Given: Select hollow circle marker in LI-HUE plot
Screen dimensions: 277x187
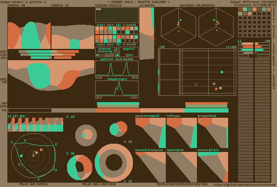Looking at the screenshot, I should point(196,84).
